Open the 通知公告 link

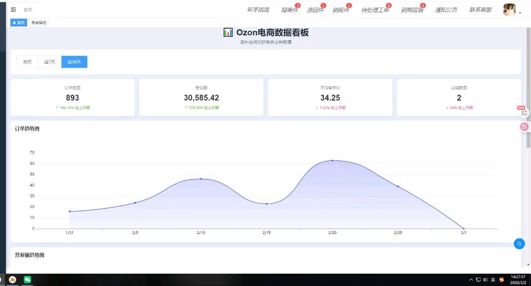click(x=446, y=10)
